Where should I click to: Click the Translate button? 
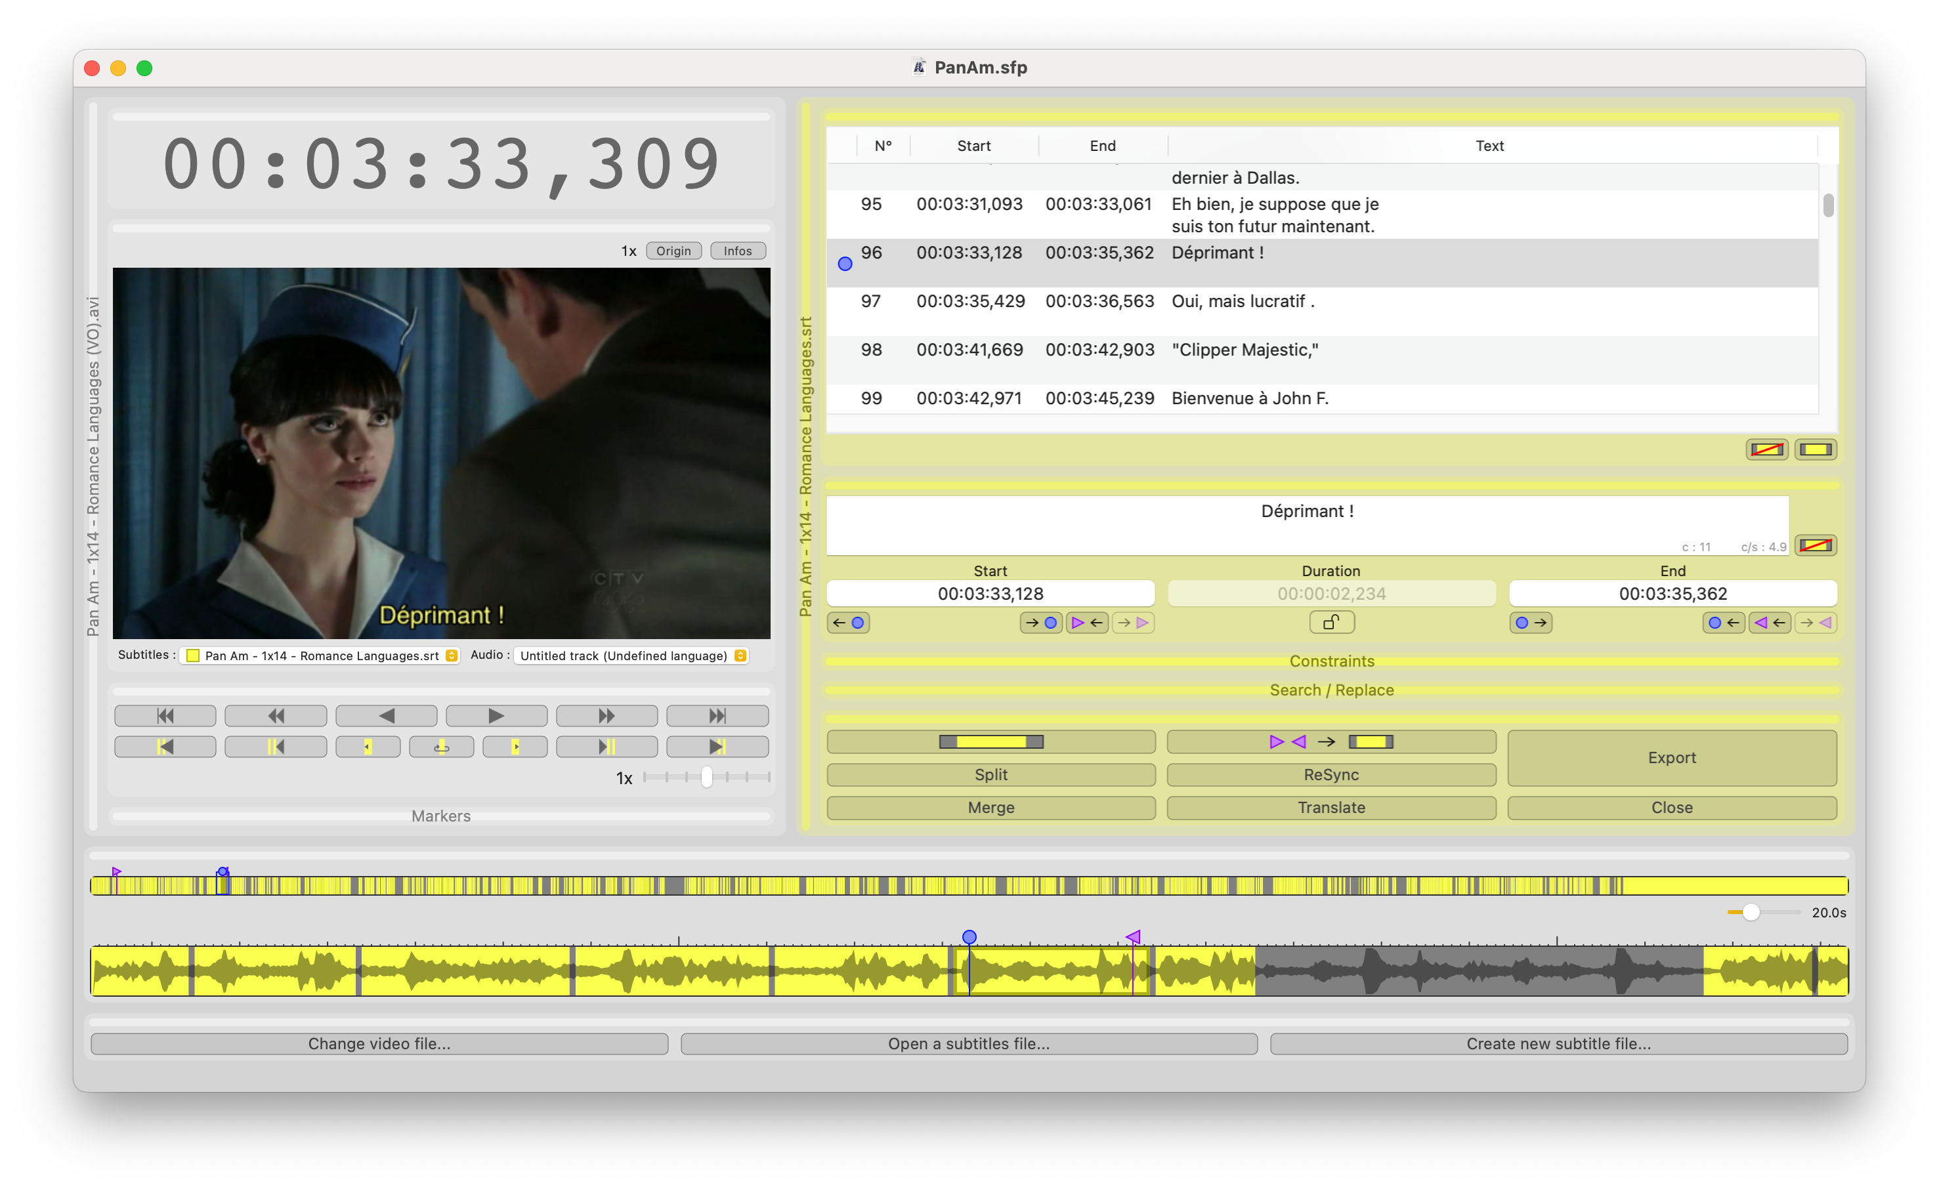(x=1330, y=806)
